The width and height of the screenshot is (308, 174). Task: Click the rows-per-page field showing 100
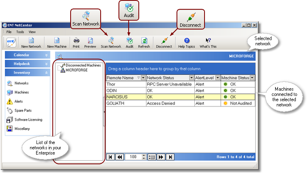[x=133, y=157]
